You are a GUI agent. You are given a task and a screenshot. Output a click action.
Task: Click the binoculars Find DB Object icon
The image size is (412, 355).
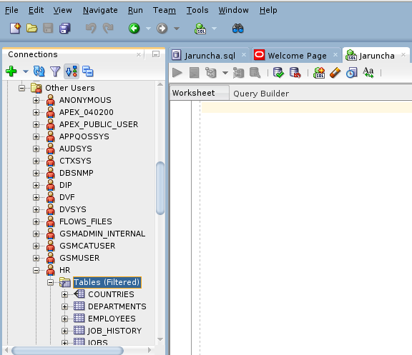pos(237,29)
